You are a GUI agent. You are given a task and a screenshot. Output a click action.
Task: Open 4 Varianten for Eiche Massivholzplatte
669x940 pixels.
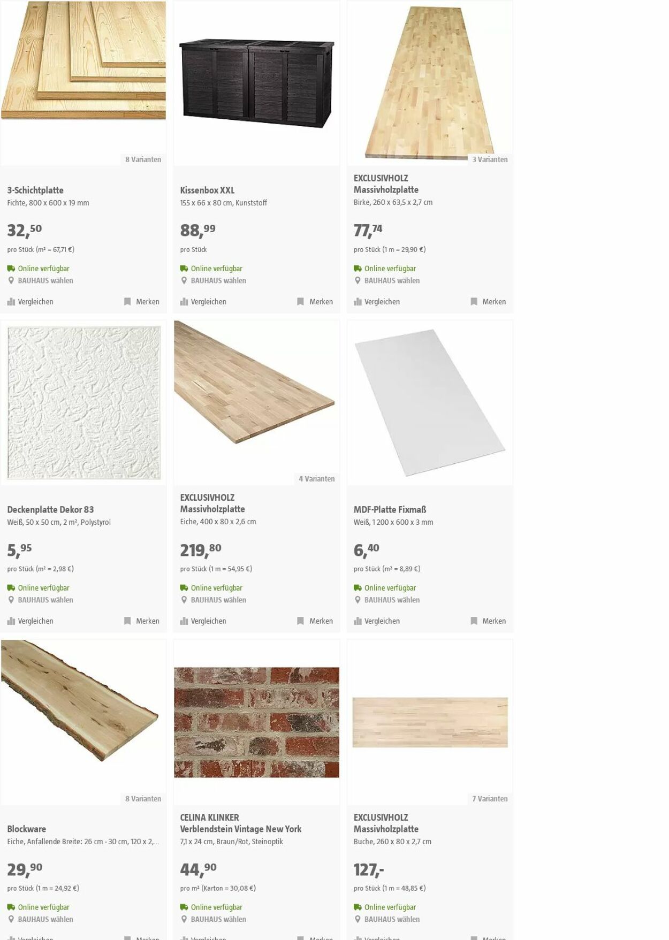[x=317, y=479]
